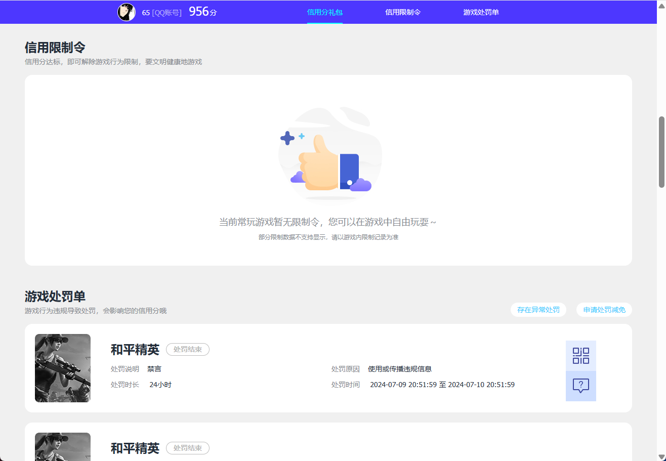This screenshot has height=461, width=666.
Task: Click the first 和平精英 game cover thumbnail
Action: [x=63, y=368]
